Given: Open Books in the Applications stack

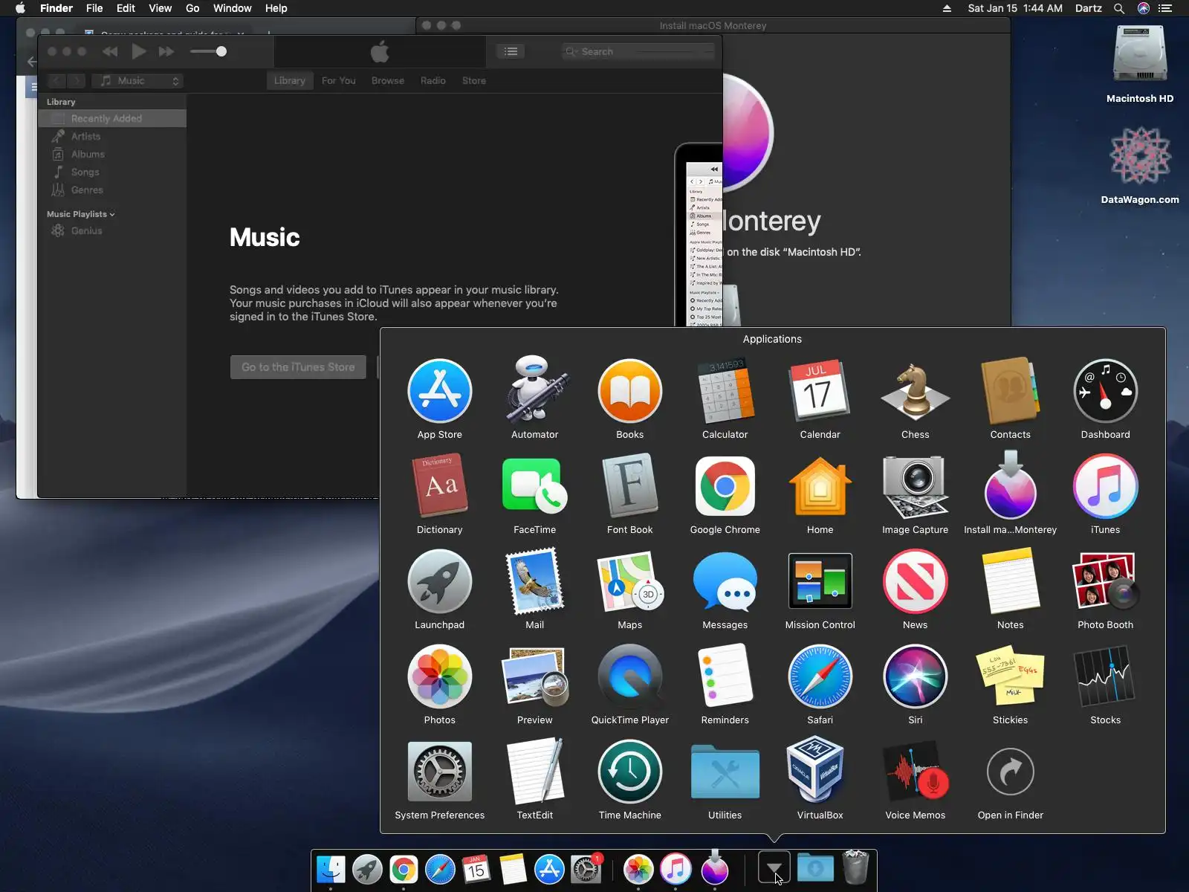Looking at the screenshot, I should tap(629, 392).
